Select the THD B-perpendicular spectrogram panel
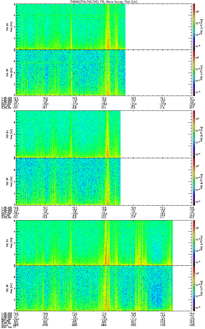The width and height of the screenshot is (205, 329). tap(104, 134)
